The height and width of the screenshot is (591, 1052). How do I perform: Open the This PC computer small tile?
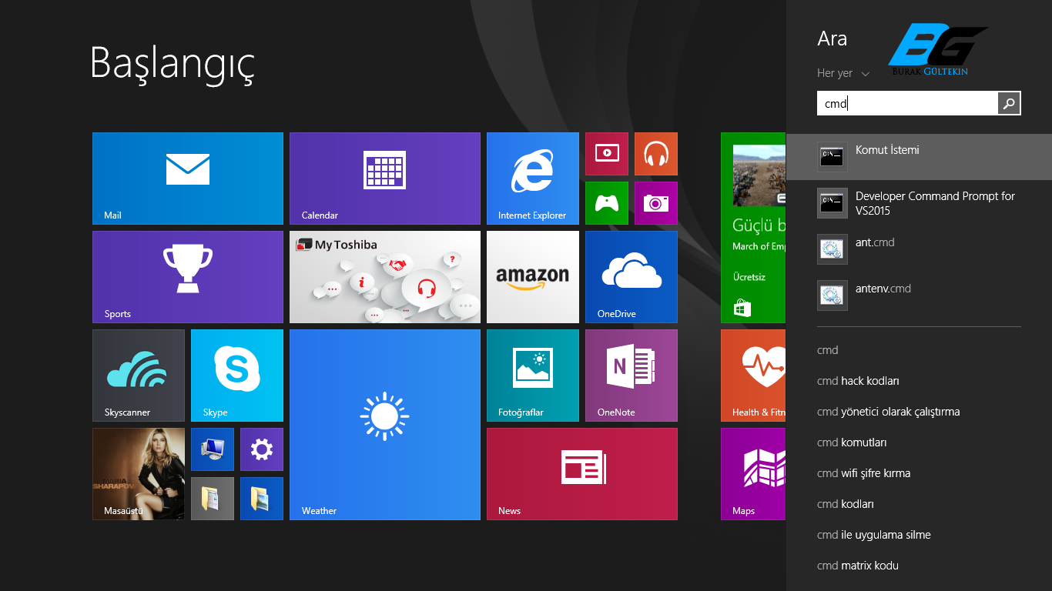tap(213, 449)
